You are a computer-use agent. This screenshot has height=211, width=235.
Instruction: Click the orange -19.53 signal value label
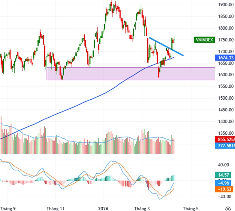[x=225, y=189]
